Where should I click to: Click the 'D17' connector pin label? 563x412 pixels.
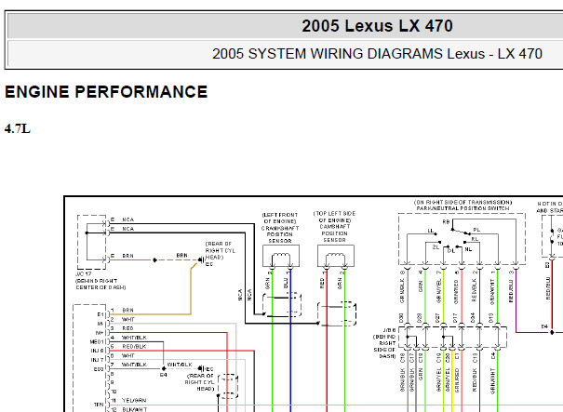455,318
